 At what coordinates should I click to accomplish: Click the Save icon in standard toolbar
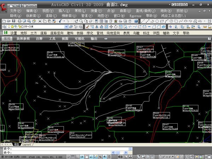click(14, 21)
